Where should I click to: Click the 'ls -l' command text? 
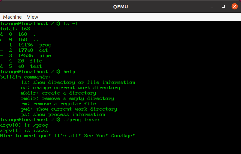[70, 24]
